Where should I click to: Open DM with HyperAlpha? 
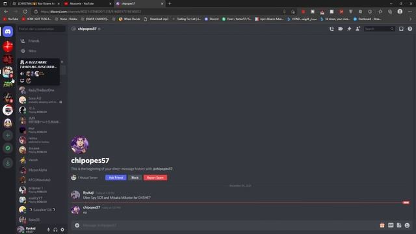tap(42, 170)
